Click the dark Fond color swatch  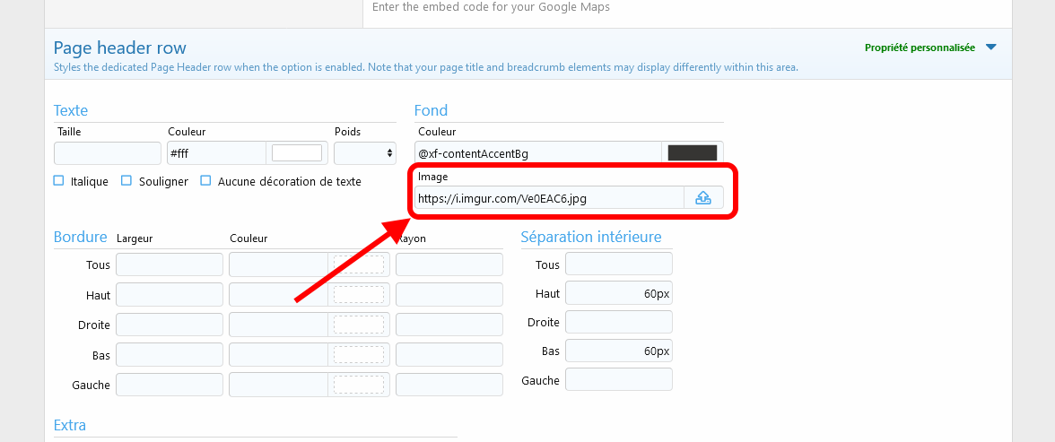click(x=692, y=153)
